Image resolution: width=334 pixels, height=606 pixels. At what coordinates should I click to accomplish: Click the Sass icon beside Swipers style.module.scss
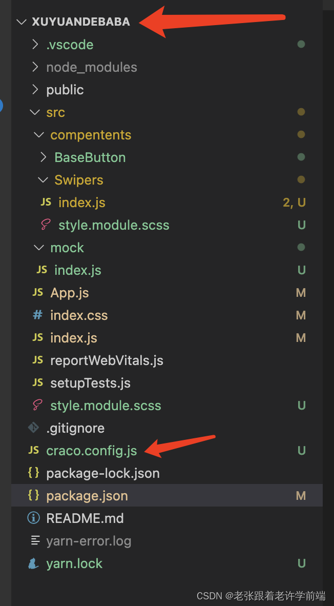coord(46,225)
